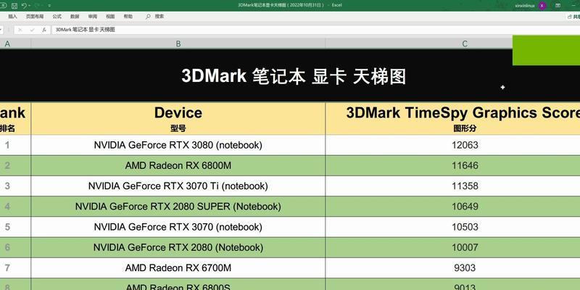Select score cell 11358

coord(452,186)
